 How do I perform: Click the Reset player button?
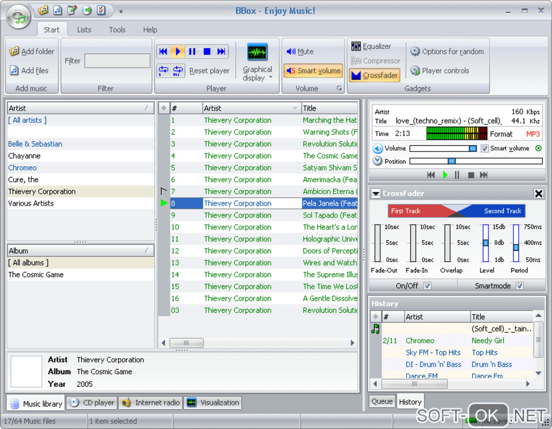pos(209,71)
